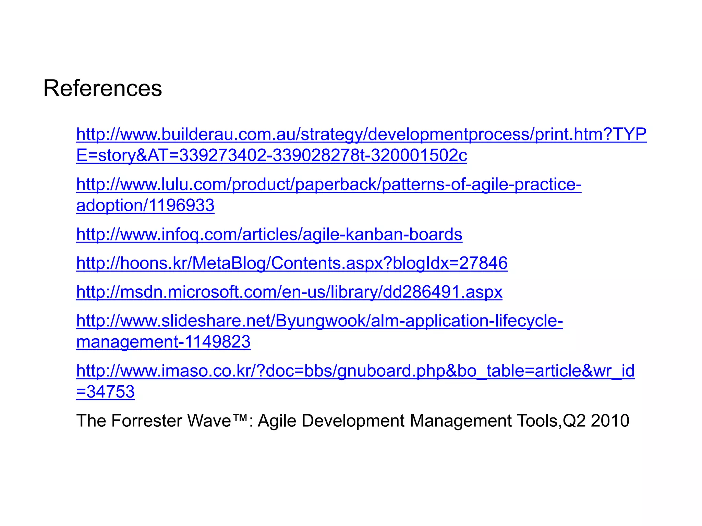Follow the infoq.com agile-kanban-boards link
This screenshot has width=702, height=526.
pyautogui.click(x=269, y=235)
